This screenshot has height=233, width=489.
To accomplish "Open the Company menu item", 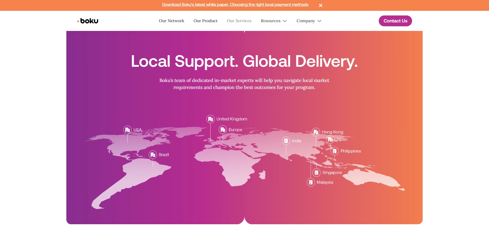I will tap(306, 21).
